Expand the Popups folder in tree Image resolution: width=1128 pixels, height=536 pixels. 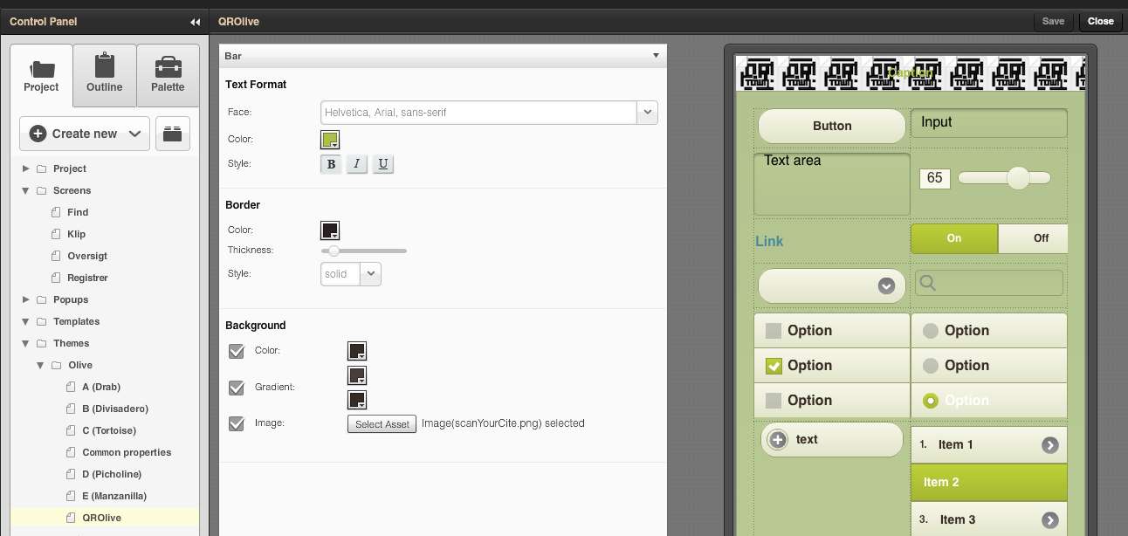point(26,299)
